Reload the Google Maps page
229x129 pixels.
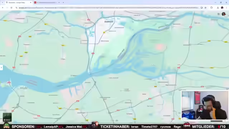11,8
